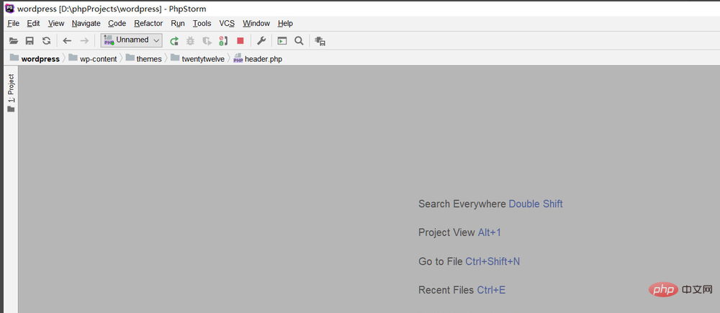Open the View menu

(56, 23)
